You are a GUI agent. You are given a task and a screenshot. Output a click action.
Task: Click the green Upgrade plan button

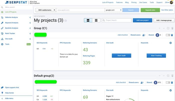[x=150, y=10]
